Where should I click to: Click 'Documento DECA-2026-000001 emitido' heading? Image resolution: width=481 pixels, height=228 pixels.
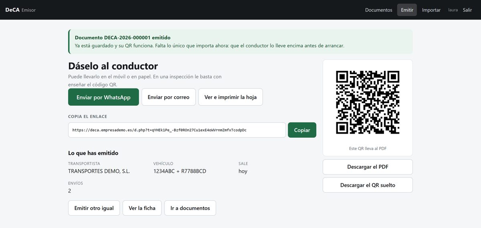(x=123, y=38)
